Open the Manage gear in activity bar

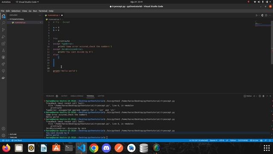pos(3,136)
